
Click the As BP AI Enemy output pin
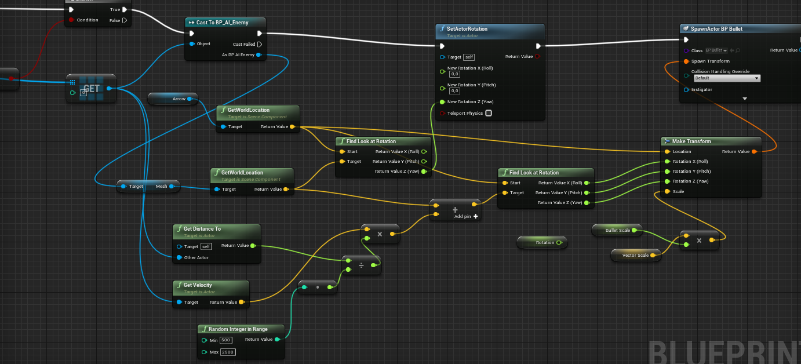[258, 55]
